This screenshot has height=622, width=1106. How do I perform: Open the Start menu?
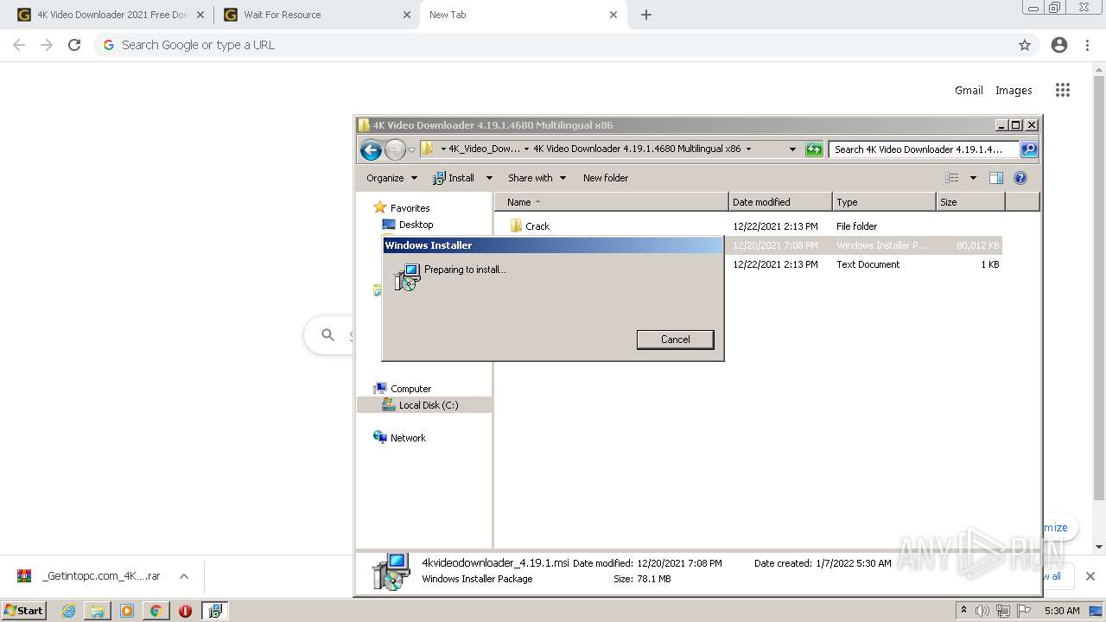tap(24, 610)
